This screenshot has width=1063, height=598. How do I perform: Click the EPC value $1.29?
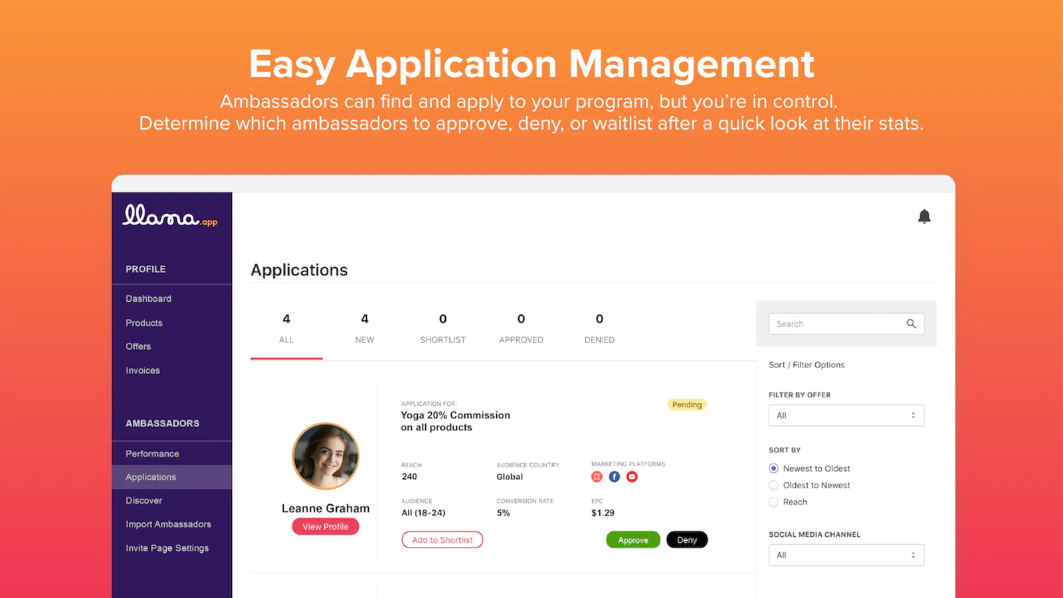click(x=603, y=513)
